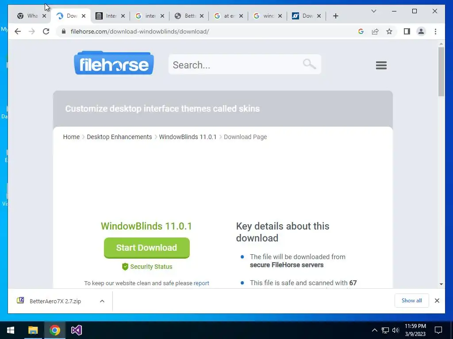Share this page via the share icon

(x=375, y=31)
